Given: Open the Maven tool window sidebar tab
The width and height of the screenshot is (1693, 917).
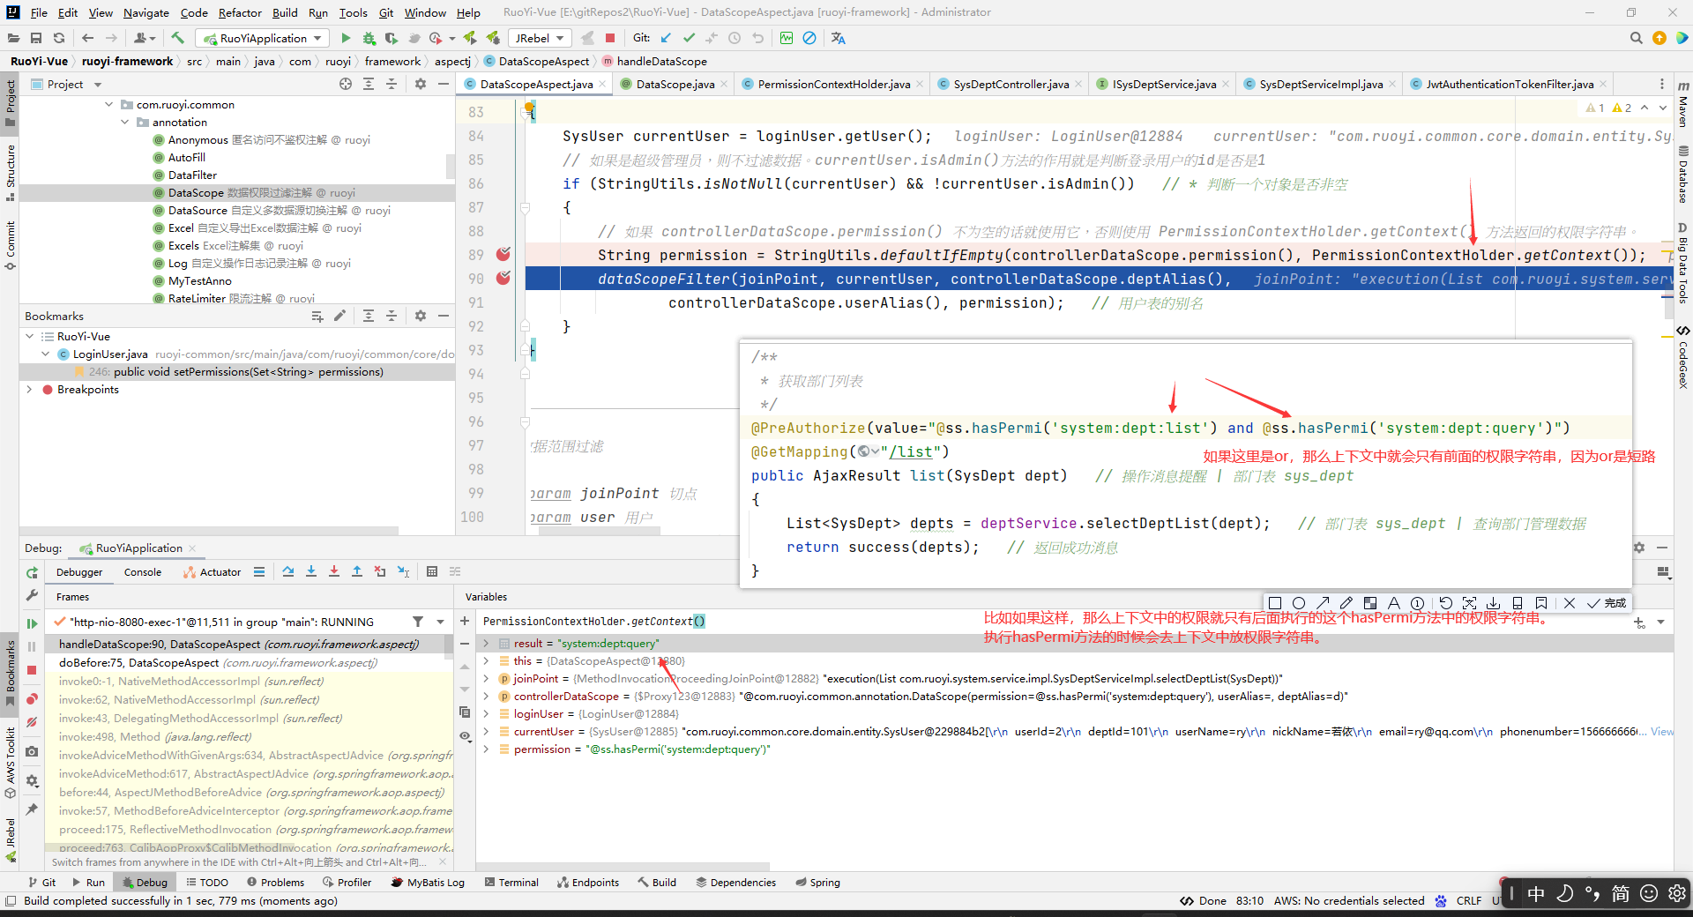Looking at the screenshot, I should [x=1683, y=103].
